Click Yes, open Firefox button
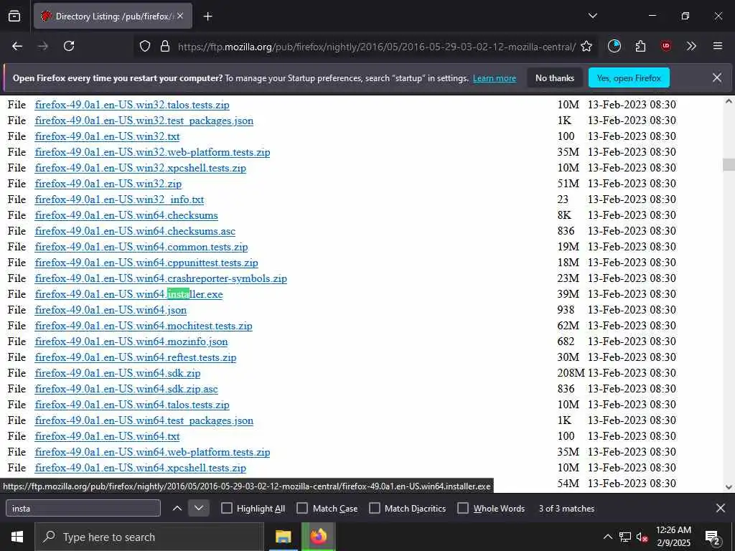The height and width of the screenshot is (551, 735). [x=629, y=77]
